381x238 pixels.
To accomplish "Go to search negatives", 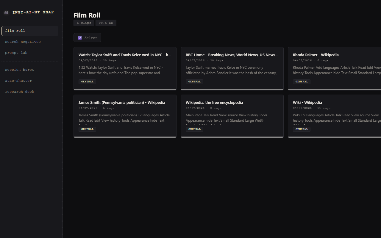I will tap(30, 42).
